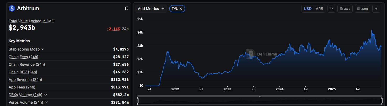Click the Chain Fees (24h) label
Viewport: 387px width, 106px height.
[x=23, y=57]
